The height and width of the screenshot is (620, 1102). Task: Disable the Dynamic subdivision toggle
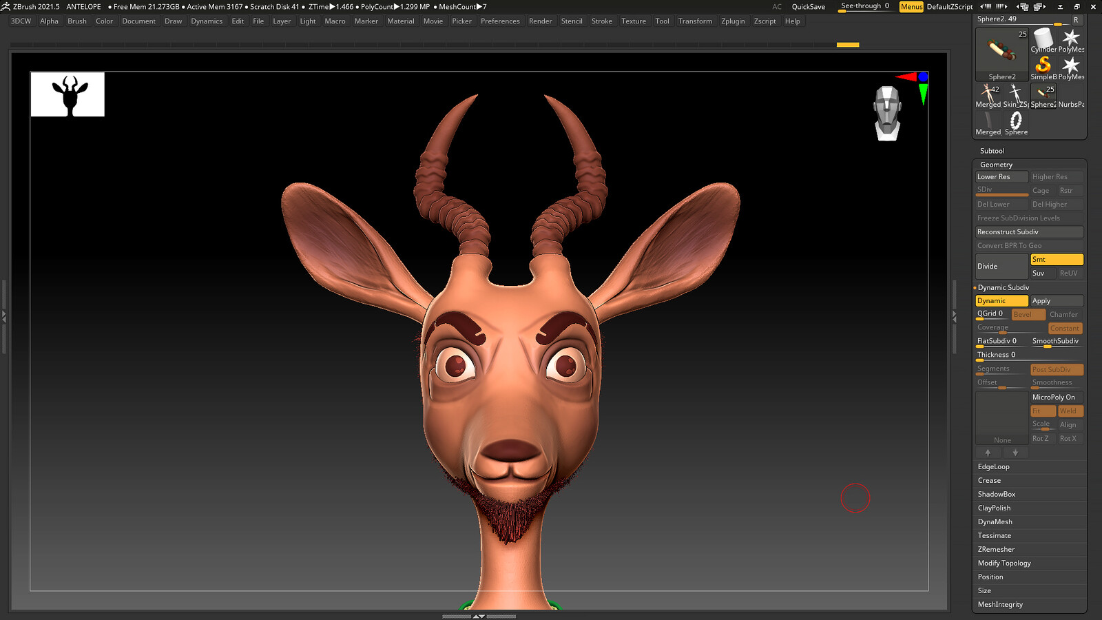click(1001, 301)
